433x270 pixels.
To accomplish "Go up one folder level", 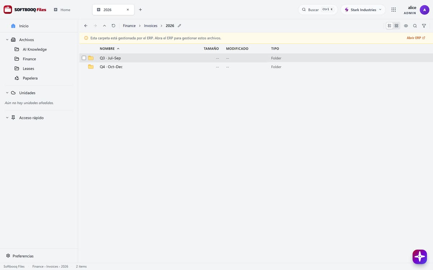I will pos(104,26).
